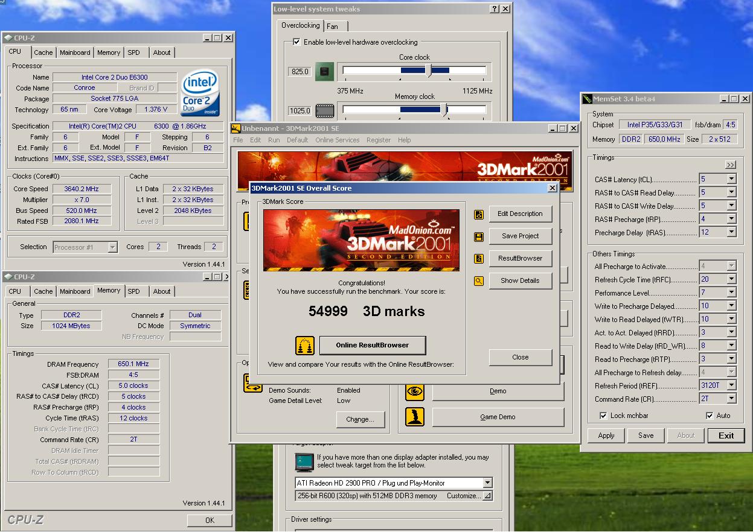Click the Close button in score dialog

(521, 357)
